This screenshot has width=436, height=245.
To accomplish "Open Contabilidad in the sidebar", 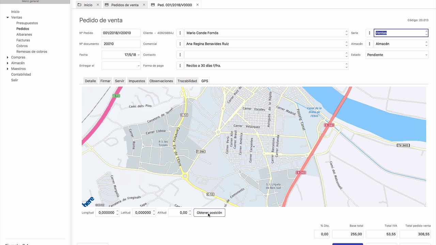I will point(21,74).
